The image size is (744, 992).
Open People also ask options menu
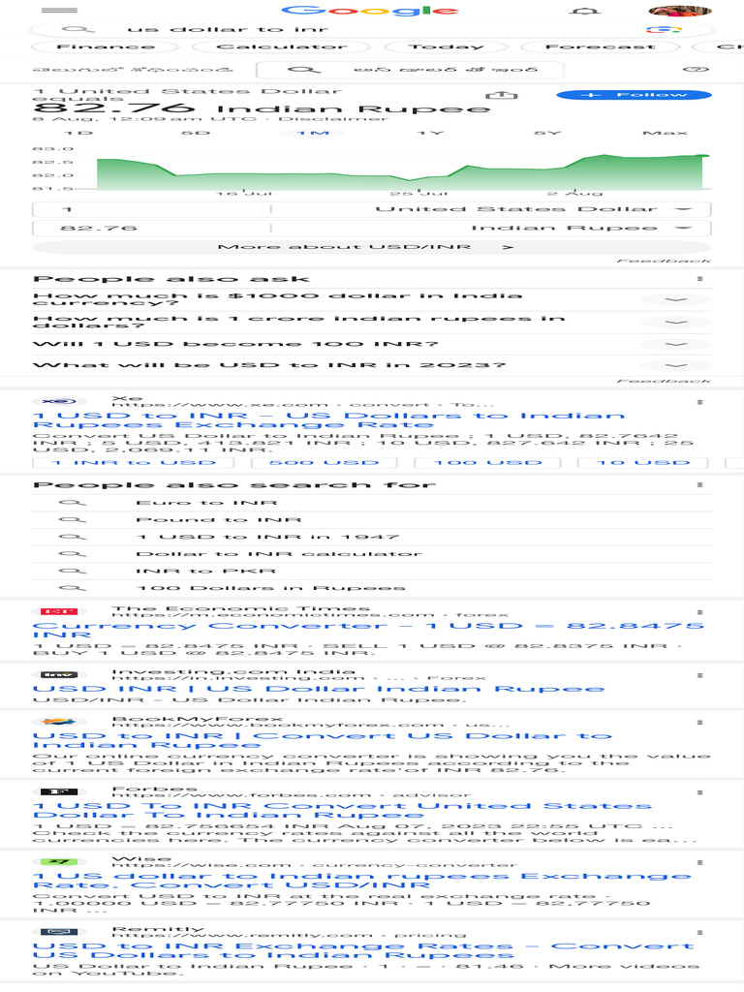[699, 279]
